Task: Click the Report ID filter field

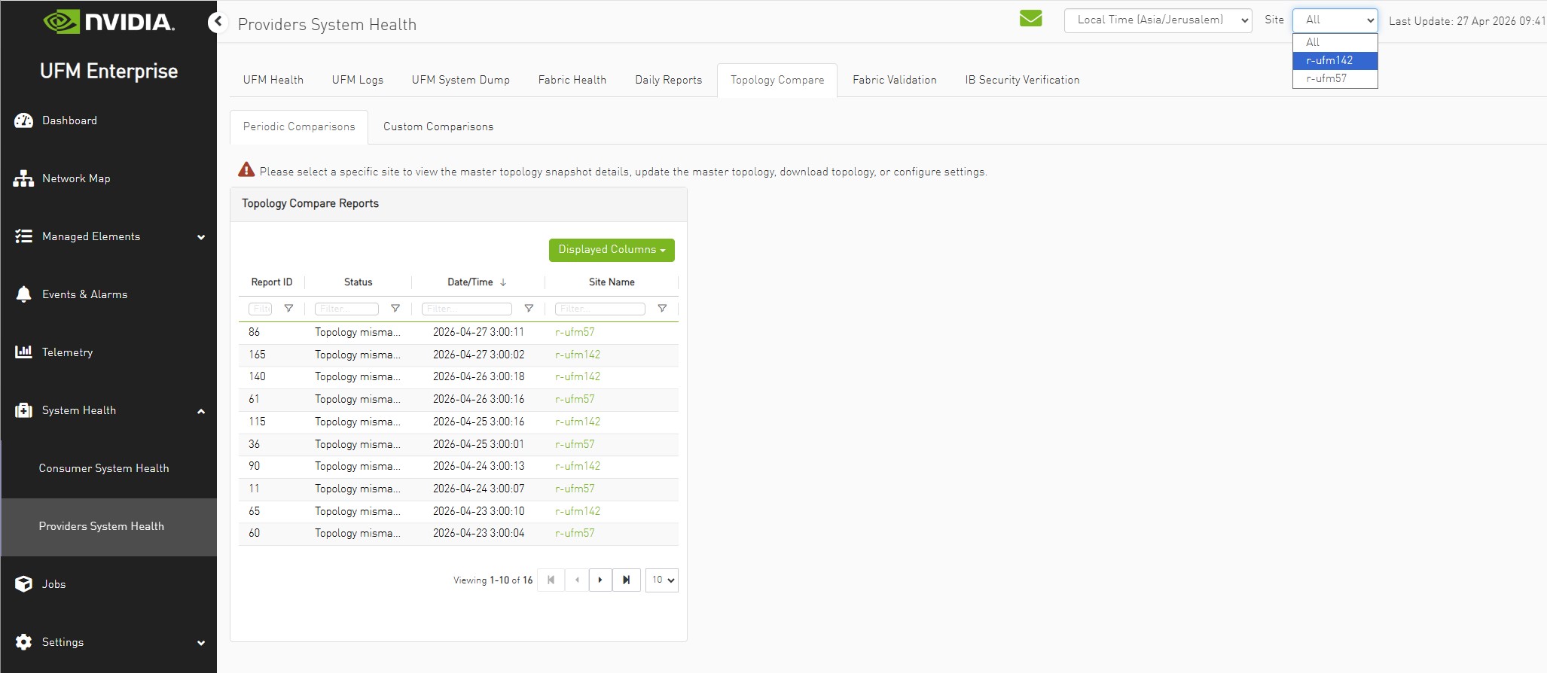Action: (x=260, y=309)
